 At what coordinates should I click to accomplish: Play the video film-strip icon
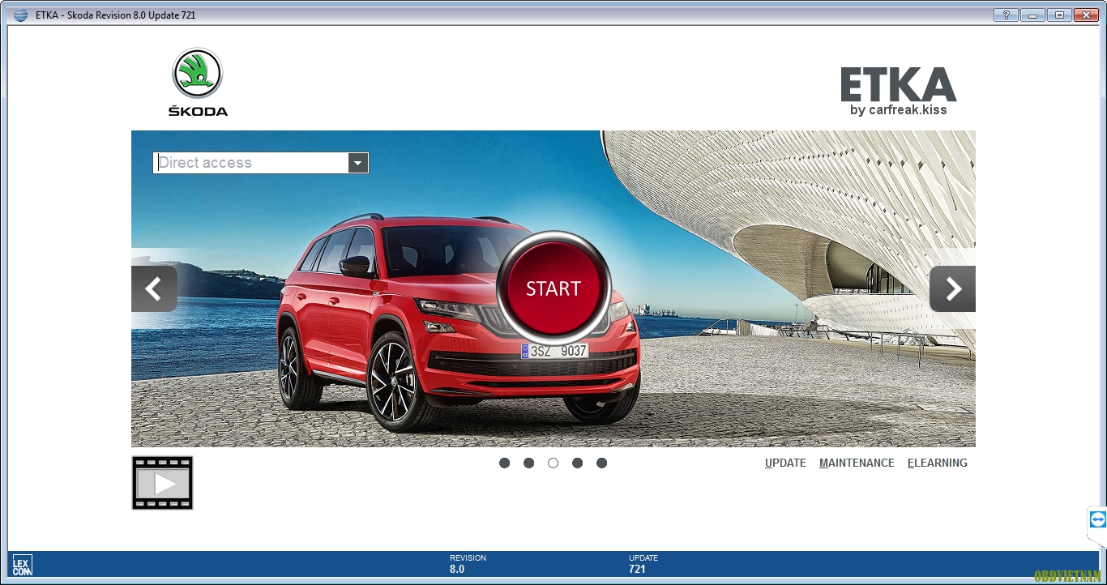point(163,483)
